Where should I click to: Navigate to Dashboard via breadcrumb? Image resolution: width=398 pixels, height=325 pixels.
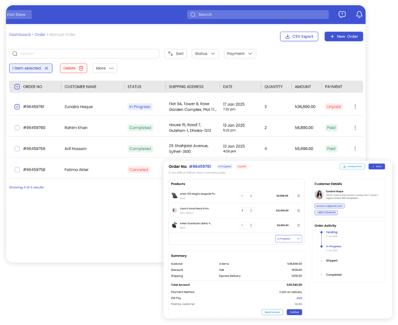point(20,34)
